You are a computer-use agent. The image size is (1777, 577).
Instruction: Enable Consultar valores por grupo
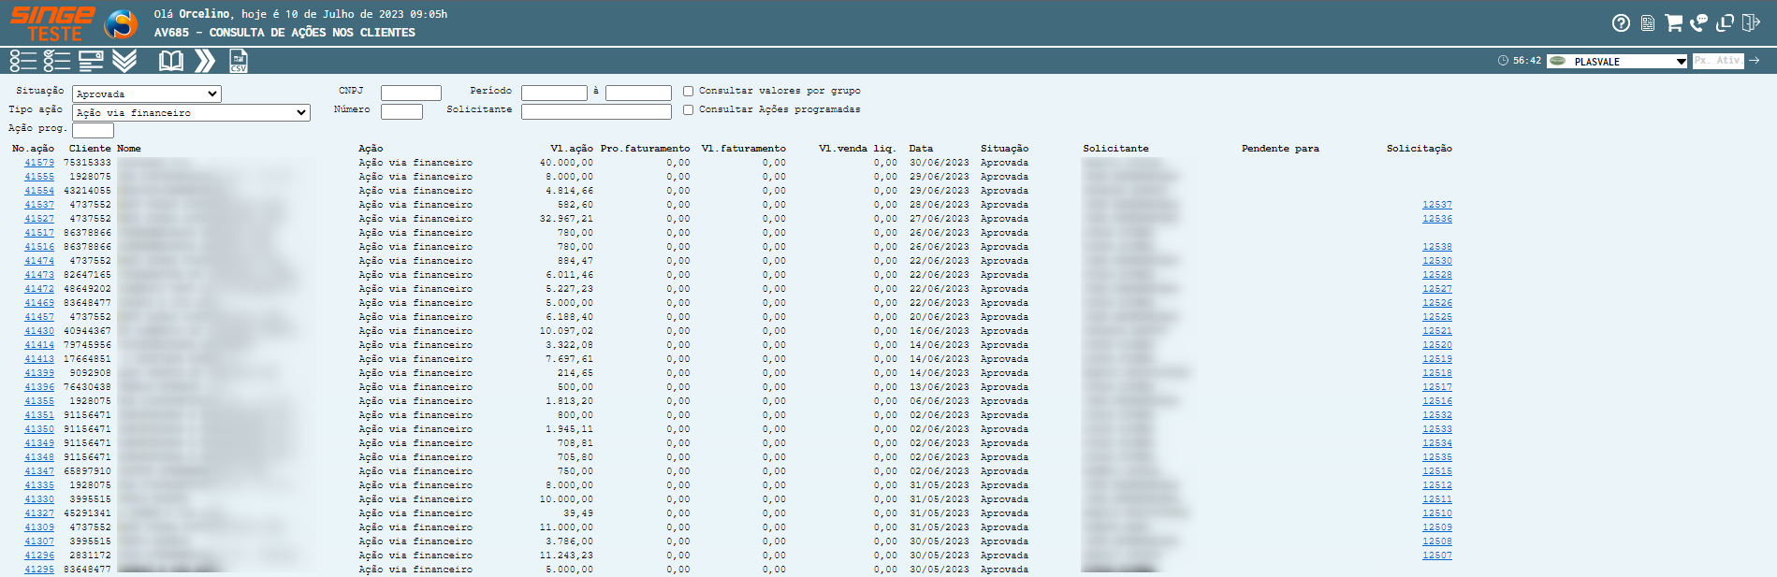[689, 92]
